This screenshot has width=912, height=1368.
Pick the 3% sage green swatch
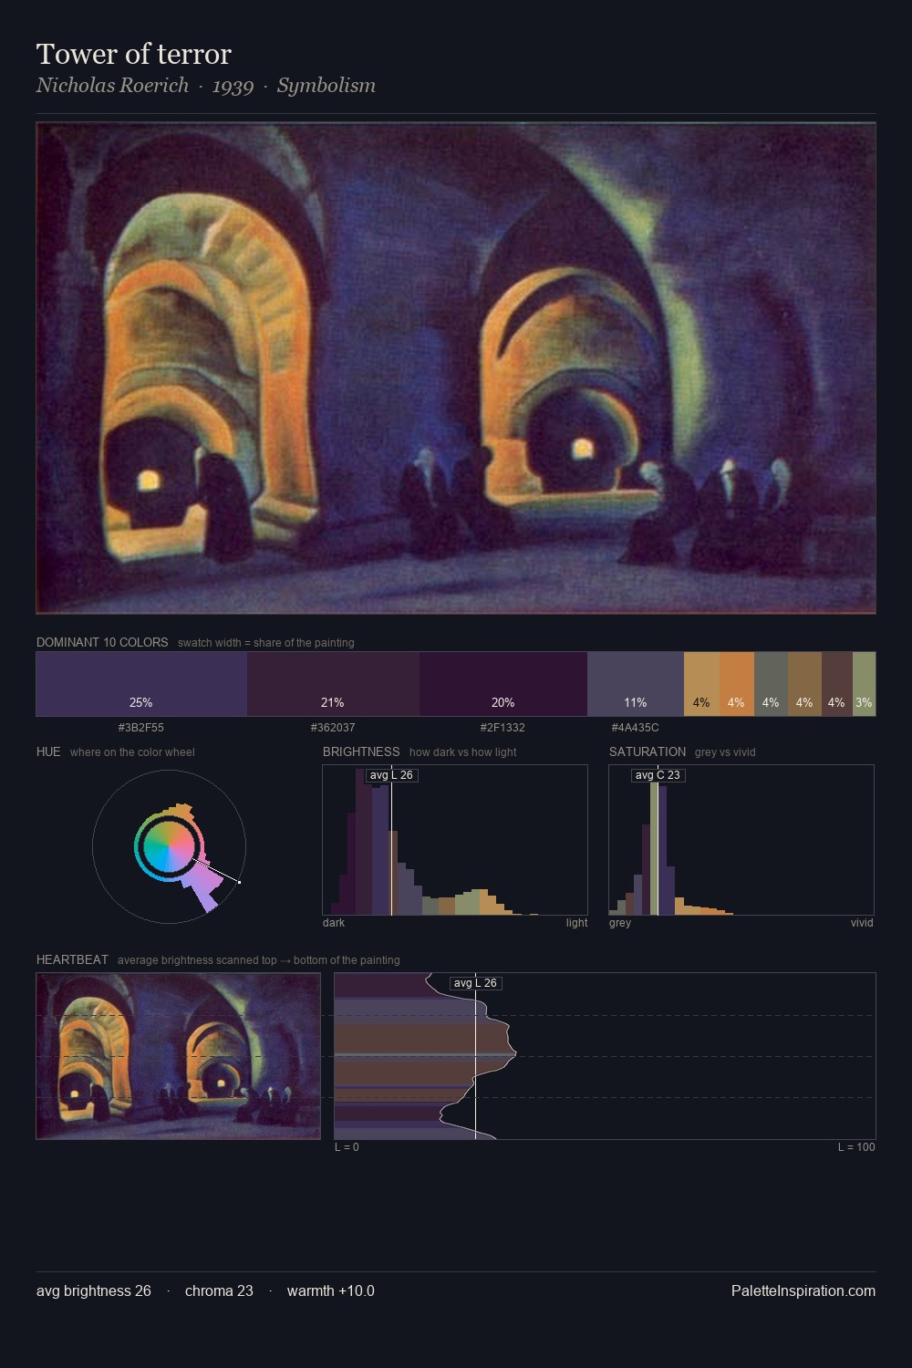[864, 684]
